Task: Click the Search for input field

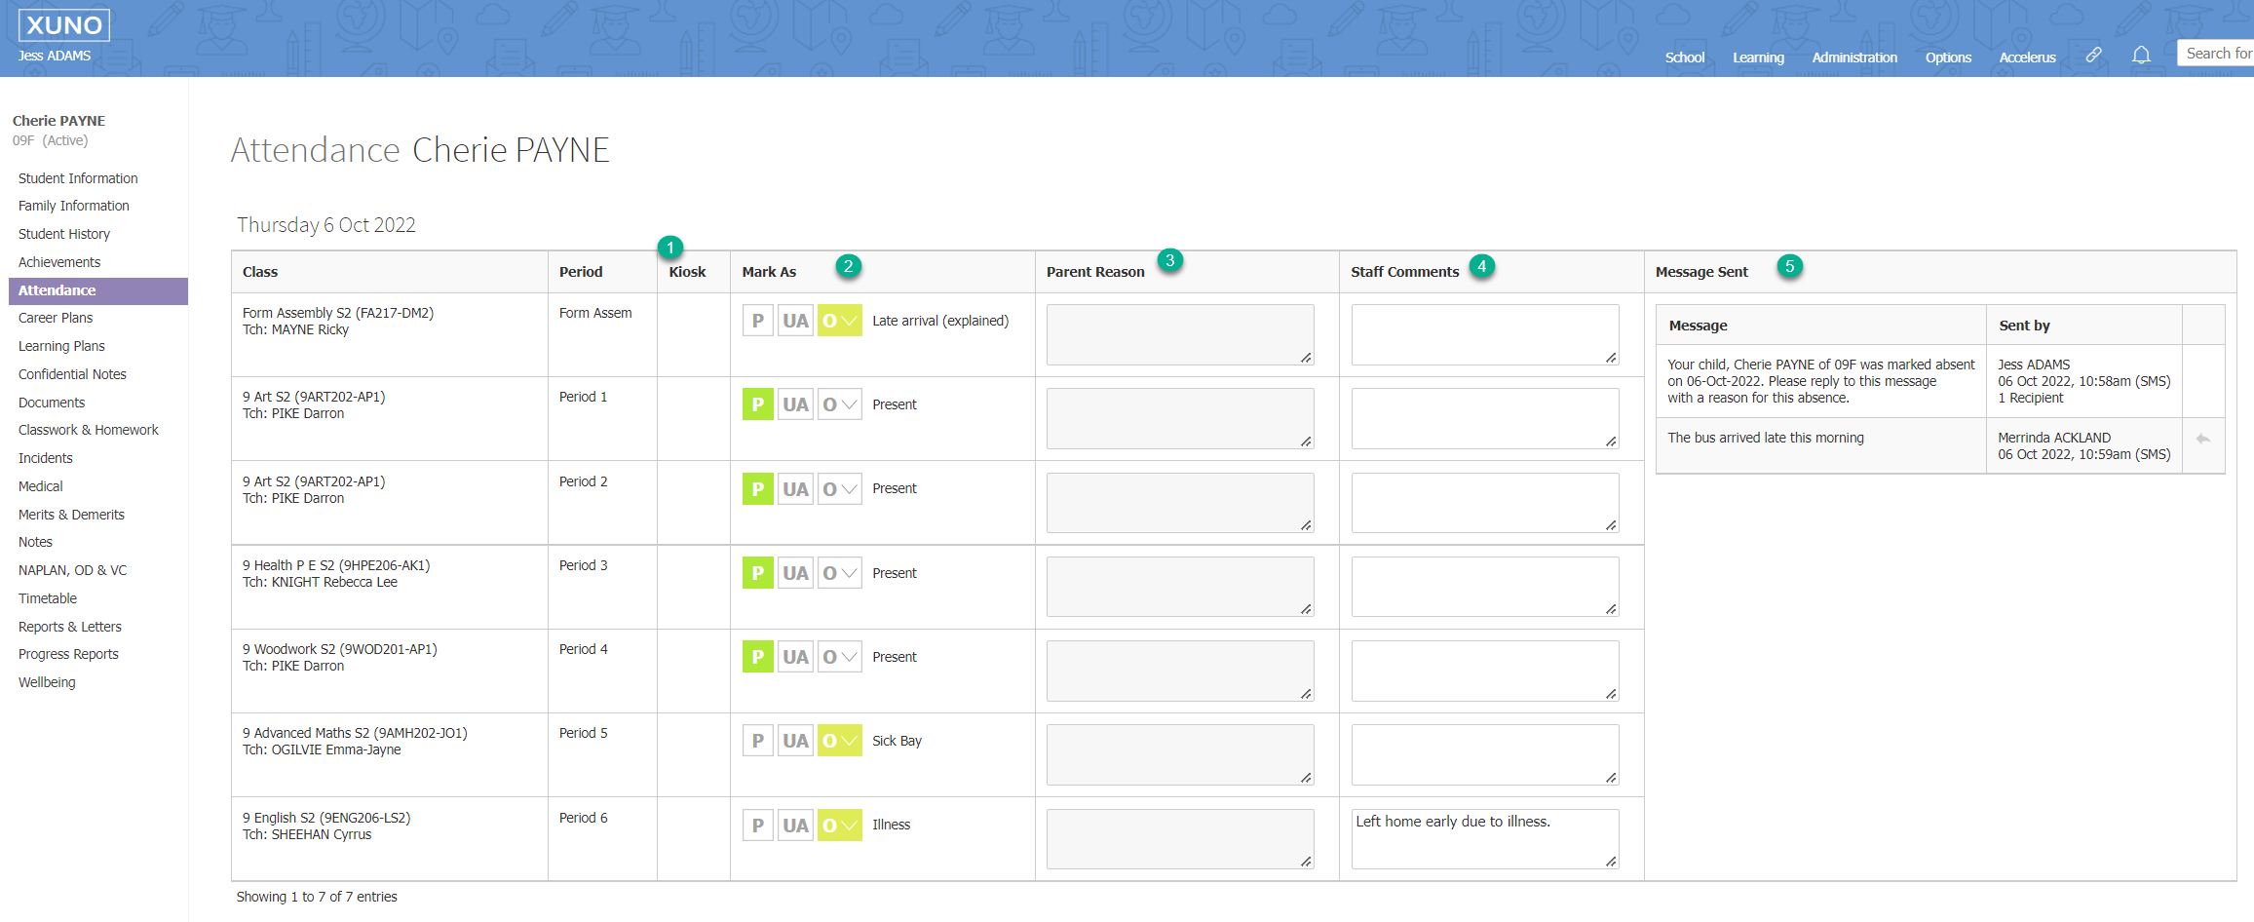Action: (2222, 53)
